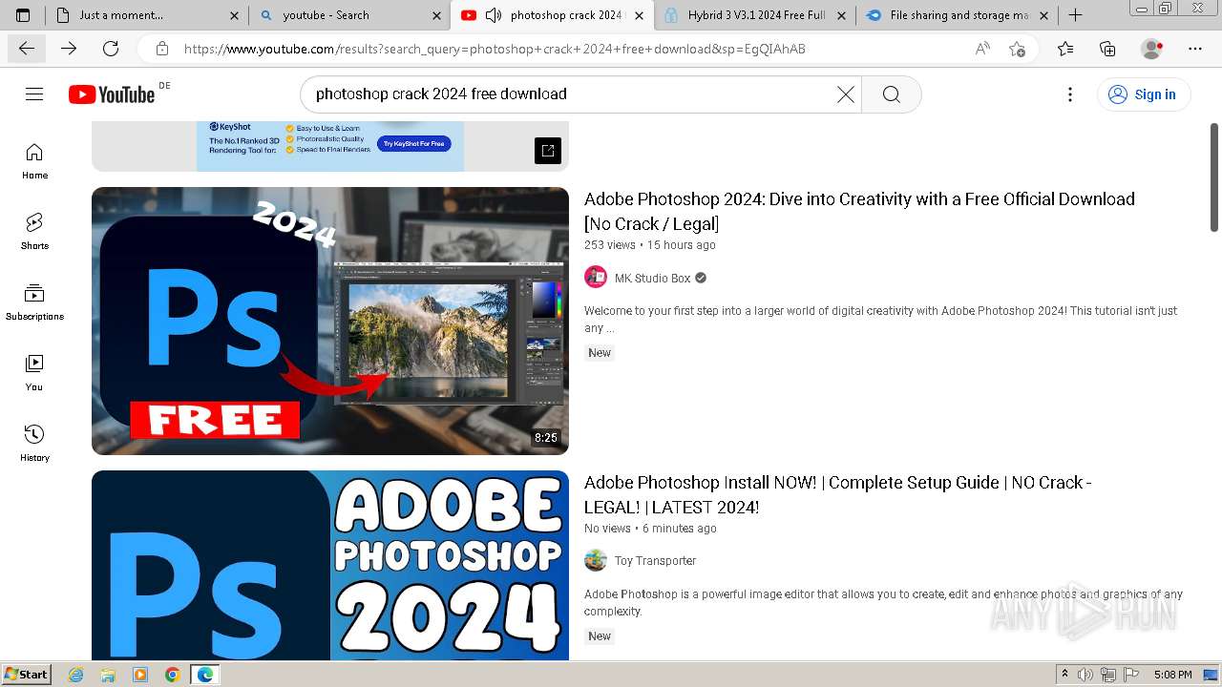The width and height of the screenshot is (1222, 687).
Task: Open YouTube settings three-dot menu
Action: tap(1070, 94)
